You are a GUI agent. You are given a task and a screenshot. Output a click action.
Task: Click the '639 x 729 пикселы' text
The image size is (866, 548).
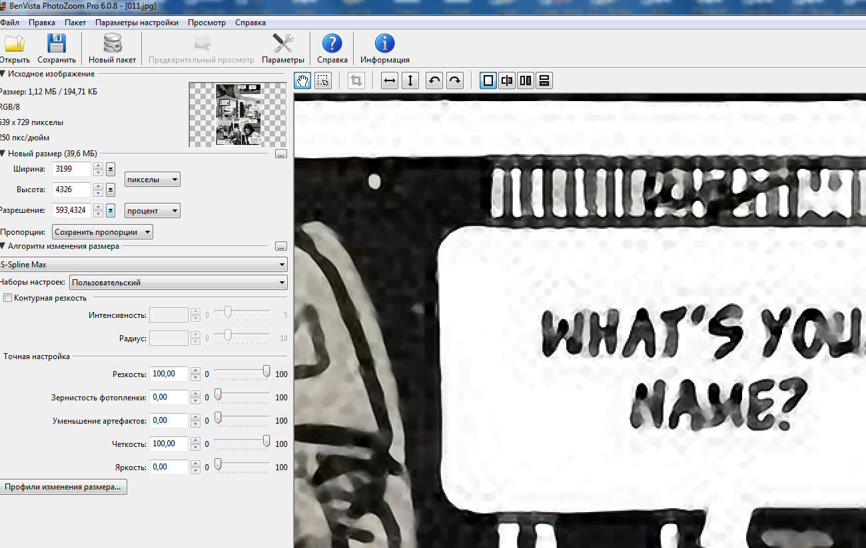tap(31, 122)
